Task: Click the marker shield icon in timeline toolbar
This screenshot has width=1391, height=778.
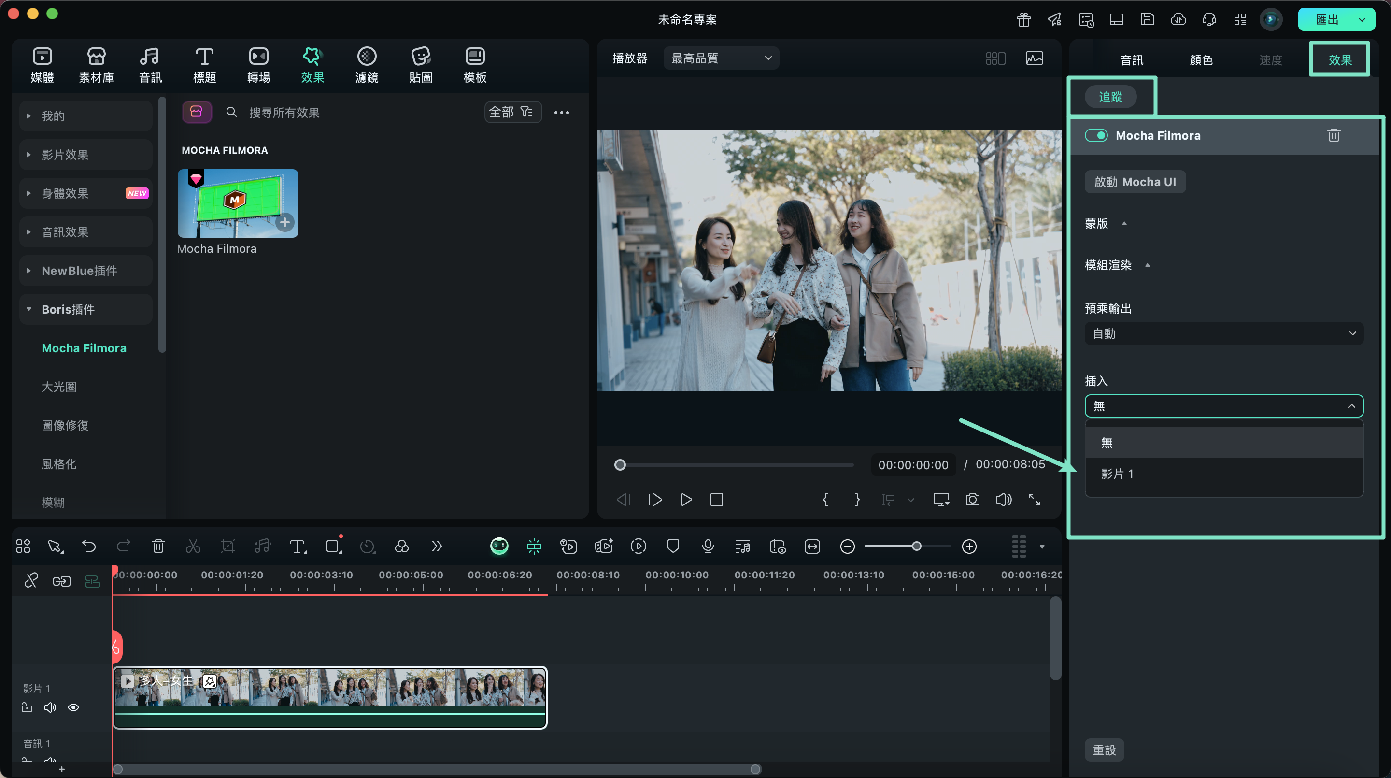Action: (x=673, y=546)
